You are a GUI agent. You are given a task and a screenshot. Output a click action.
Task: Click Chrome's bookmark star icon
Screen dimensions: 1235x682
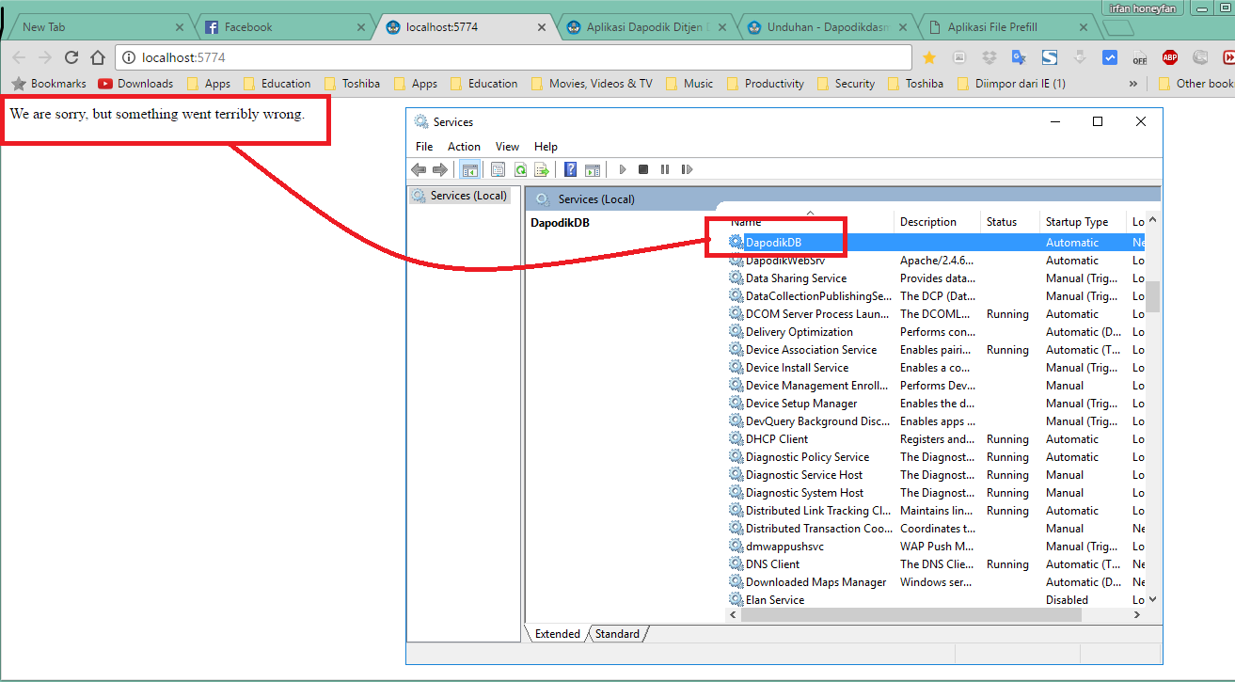[929, 57]
